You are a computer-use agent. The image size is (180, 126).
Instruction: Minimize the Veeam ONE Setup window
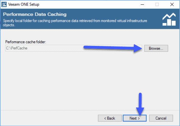pyautogui.click(x=142, y=4)
